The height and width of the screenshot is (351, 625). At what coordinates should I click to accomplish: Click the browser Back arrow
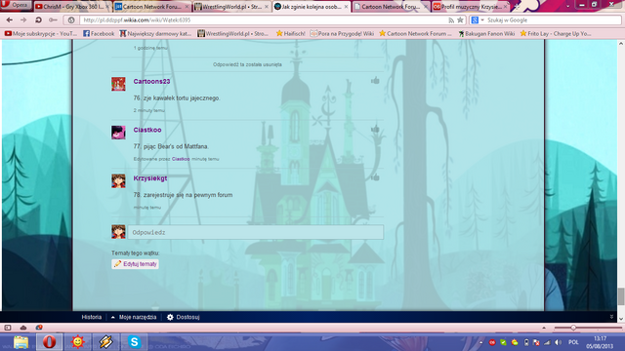click(9, 19)
